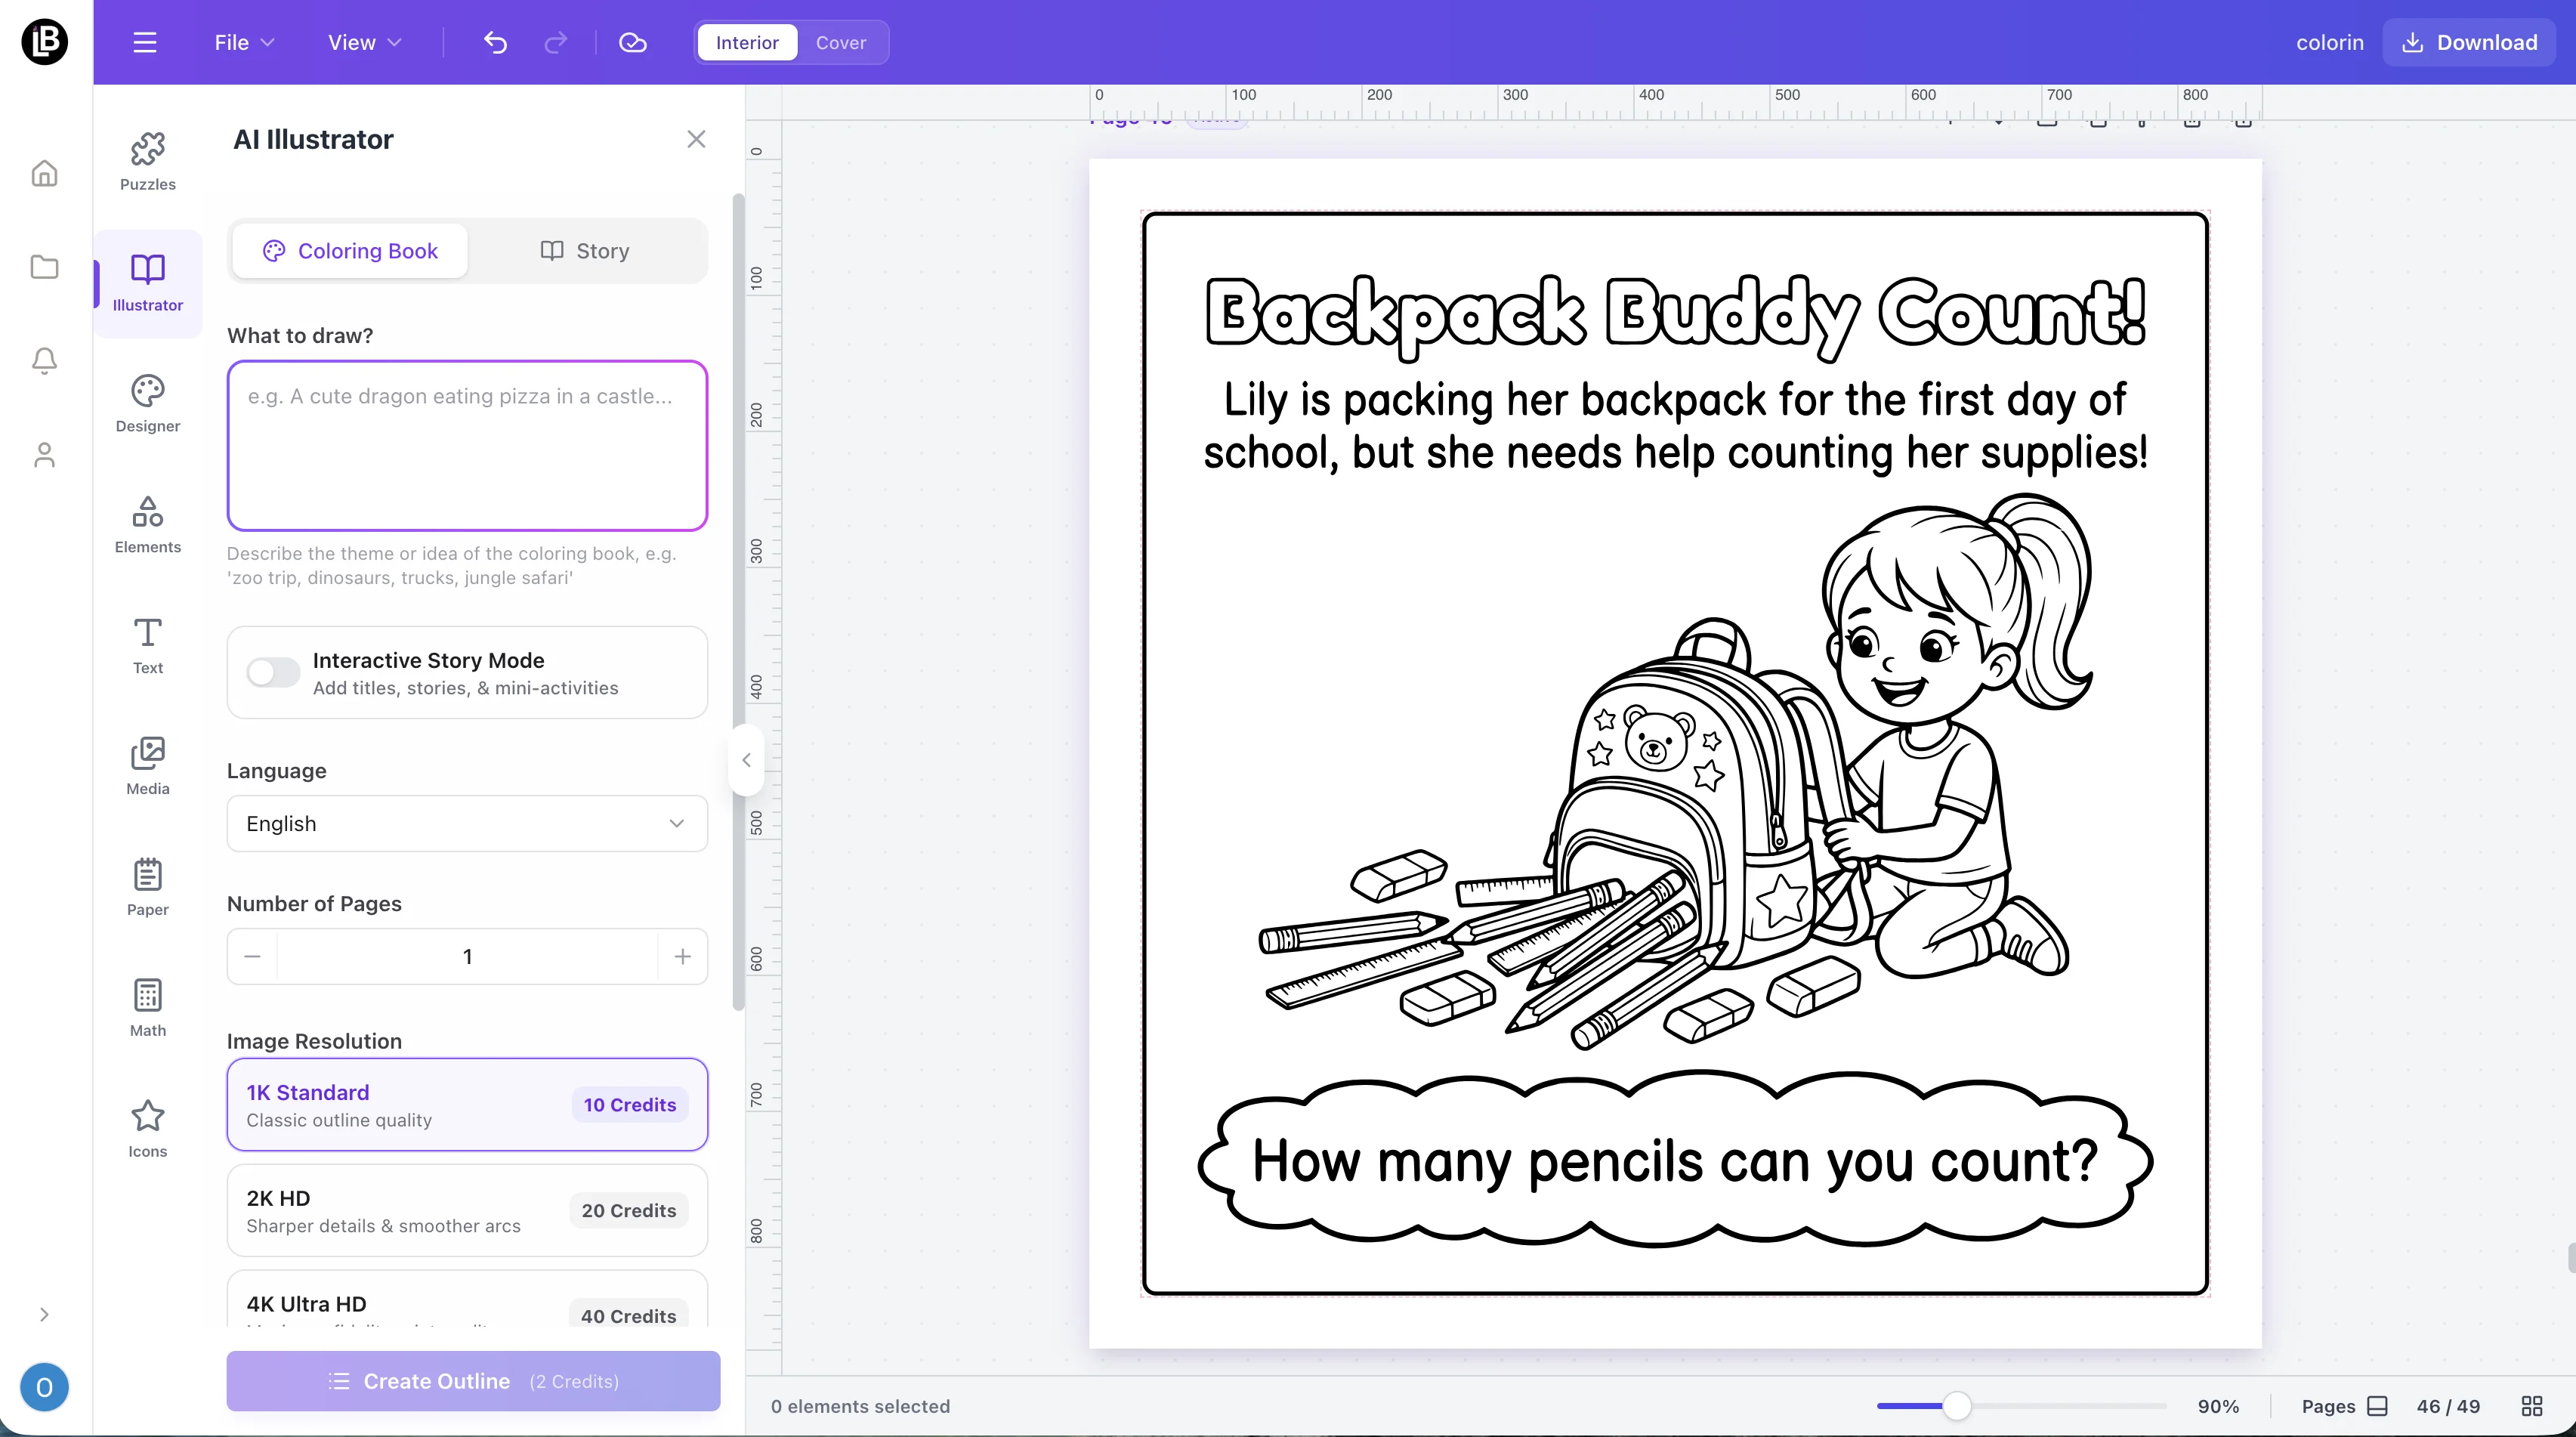The height and width of the screenshot is (1437, 2576).
Task: Select the Lily is packing story text
Action: (1675, 425)
